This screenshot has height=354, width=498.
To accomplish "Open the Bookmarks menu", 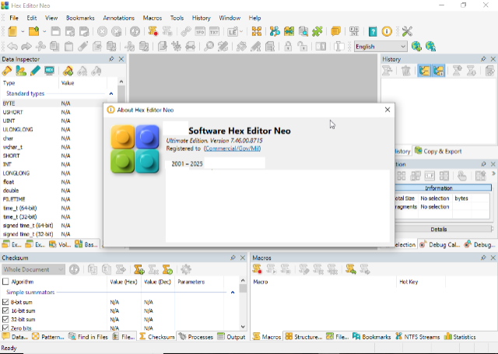I will click(x=80, y=18).
